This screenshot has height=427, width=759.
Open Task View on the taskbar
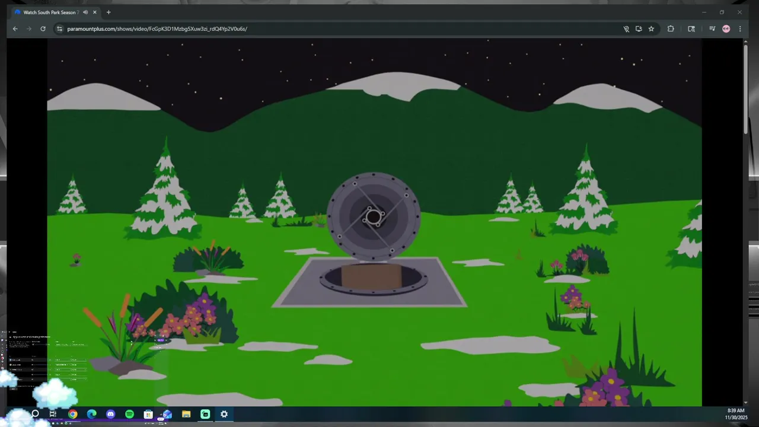coord(53,415)
